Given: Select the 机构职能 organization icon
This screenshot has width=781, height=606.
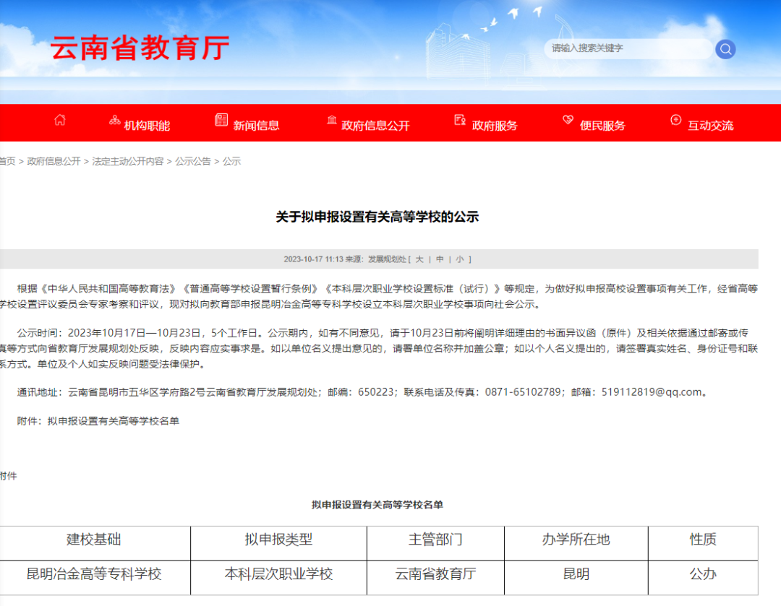Looking at the screenshot, I should click(114, 120).
